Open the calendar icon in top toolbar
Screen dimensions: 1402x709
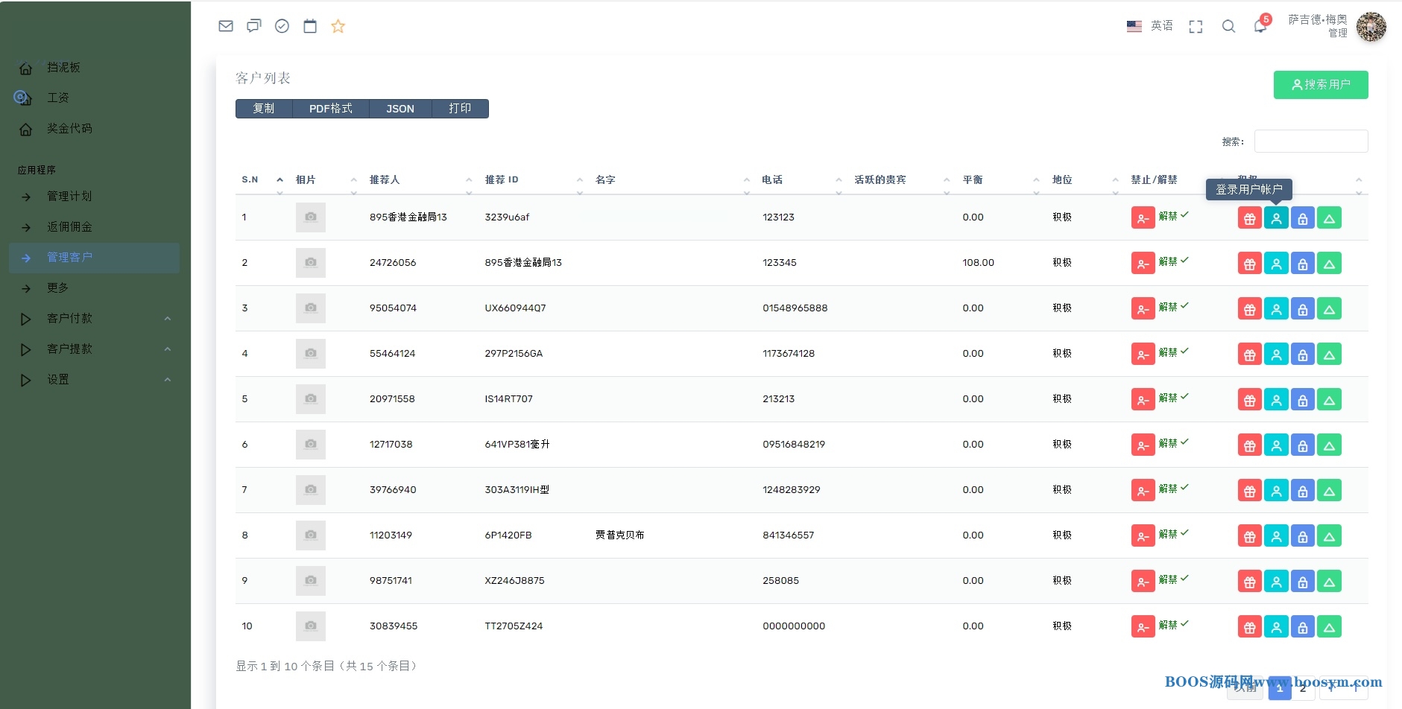point(310,26)
